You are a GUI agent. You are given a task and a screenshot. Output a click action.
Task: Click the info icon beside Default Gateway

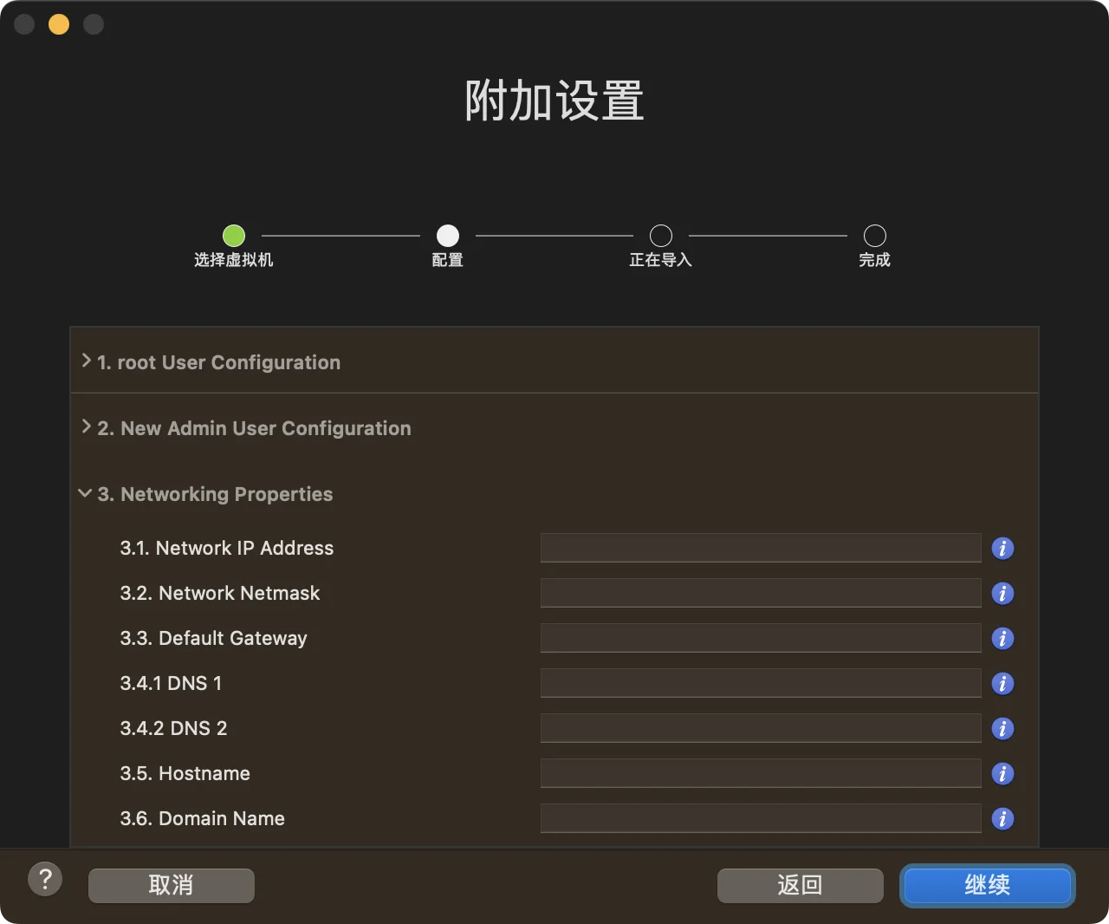[1002, 638]
